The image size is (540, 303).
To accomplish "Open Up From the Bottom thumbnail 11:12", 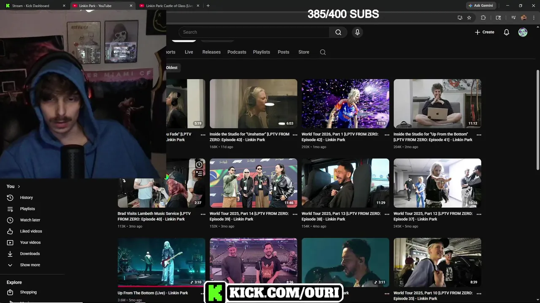I will tap(437, 104).
